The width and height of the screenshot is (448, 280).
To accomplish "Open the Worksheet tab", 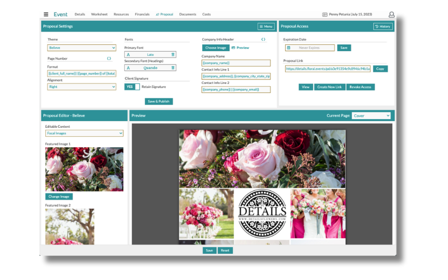I will click(99, 15).
